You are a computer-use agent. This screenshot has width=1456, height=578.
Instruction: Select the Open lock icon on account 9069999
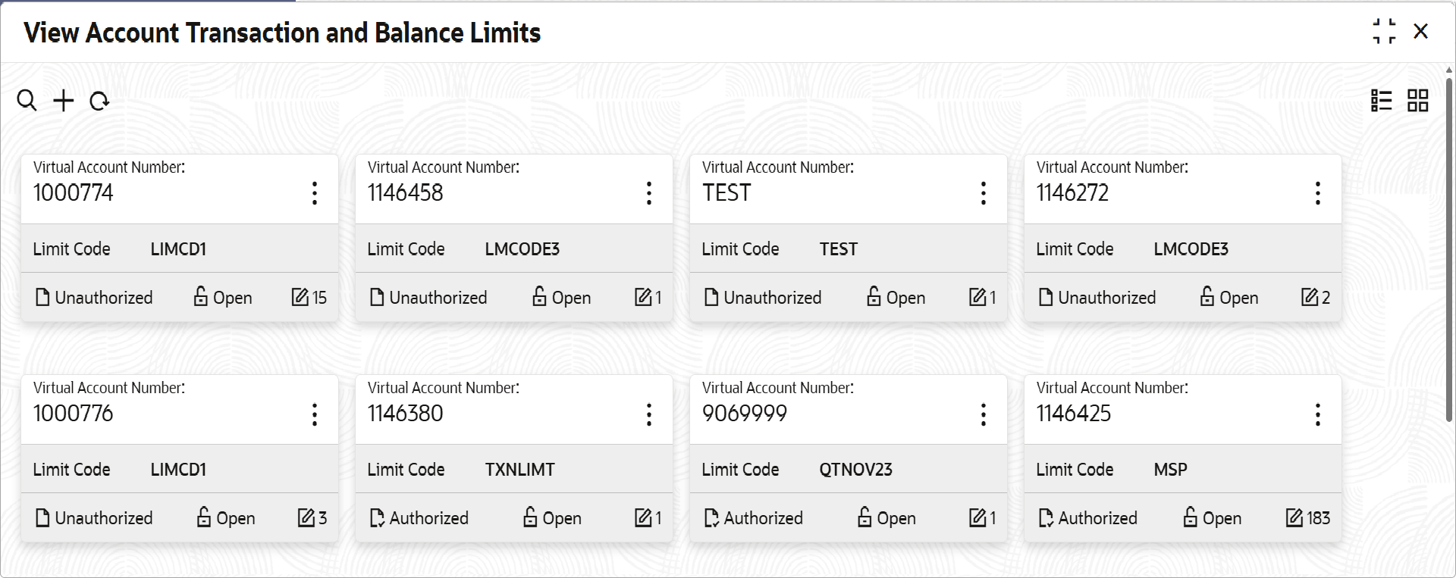864,517
